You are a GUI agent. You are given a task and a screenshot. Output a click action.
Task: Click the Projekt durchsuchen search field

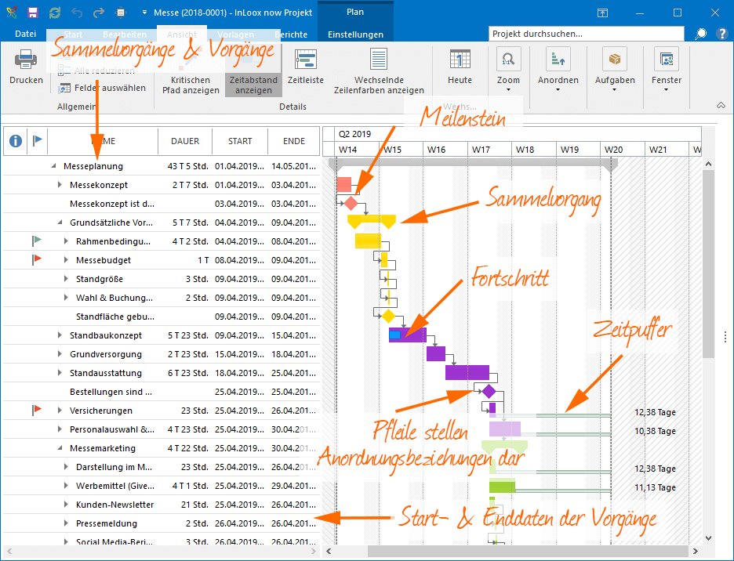coord(586,34)
